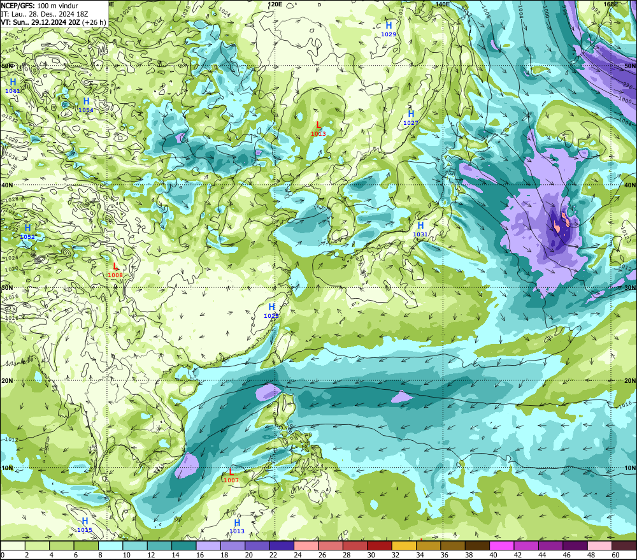Click the low pressure marker labeled 1008

pos(115,266)
